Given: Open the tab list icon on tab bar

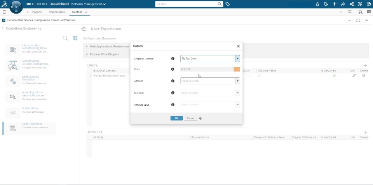Looking at the screenshot, I should (349, 12).
